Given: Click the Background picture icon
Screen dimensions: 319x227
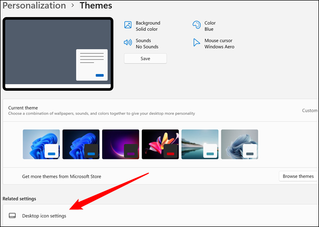Looking at the screenshot, I should (128, 25).
